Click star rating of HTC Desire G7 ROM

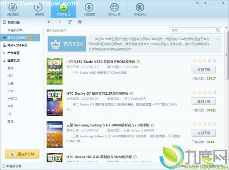click(204, 92)
